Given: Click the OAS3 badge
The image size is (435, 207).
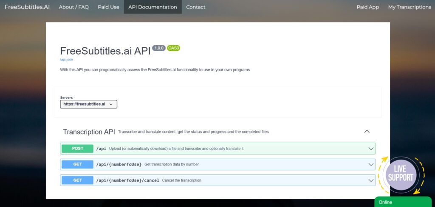Looking at the screenshot, I should (x=174, y=48).
